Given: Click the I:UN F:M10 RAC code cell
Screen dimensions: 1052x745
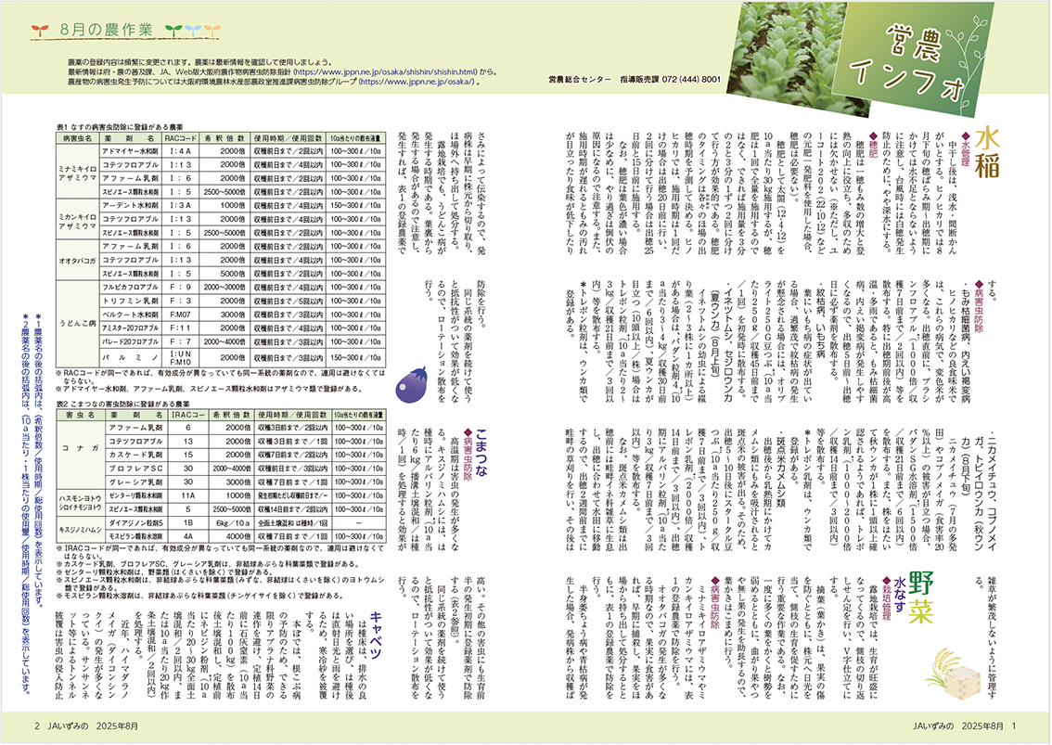Looking at the screenshot, I should (181, 357).
